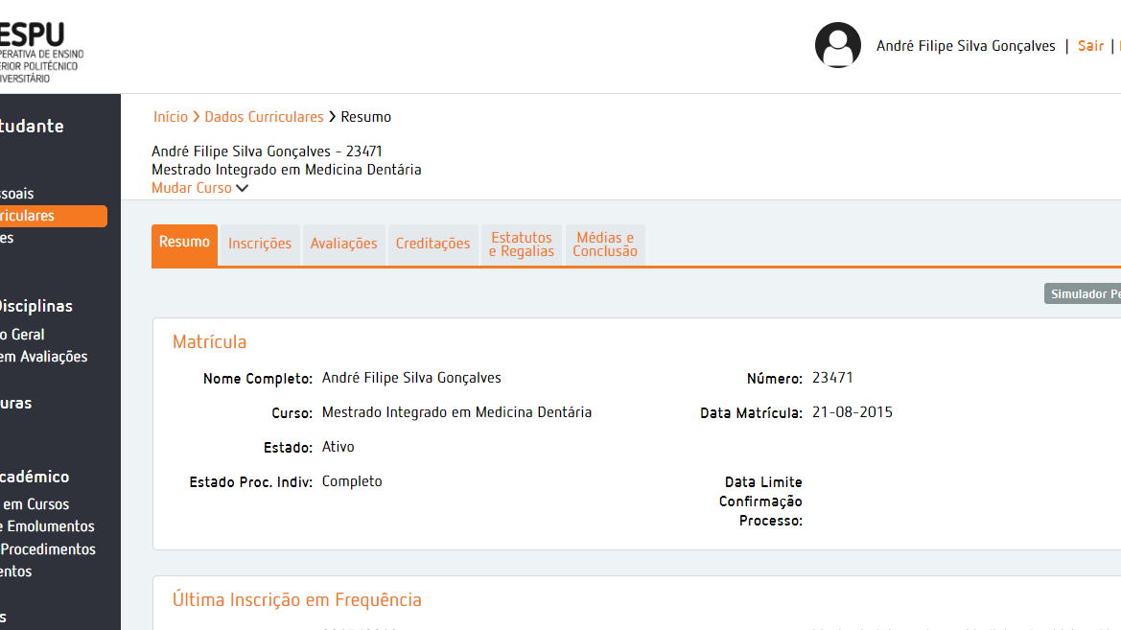Open the sidebar entry ending in Cursos
The image size is (1121, 630).
click(35, 504)
